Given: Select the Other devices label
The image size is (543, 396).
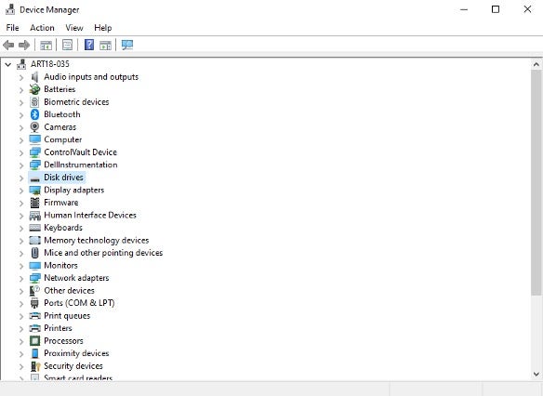Looking at the screenshot, I should 69,290.
